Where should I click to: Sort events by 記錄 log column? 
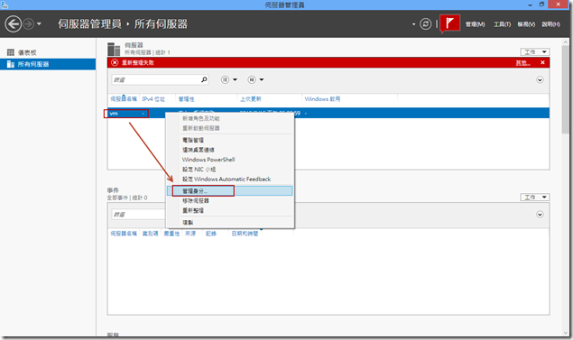point(211,234)
